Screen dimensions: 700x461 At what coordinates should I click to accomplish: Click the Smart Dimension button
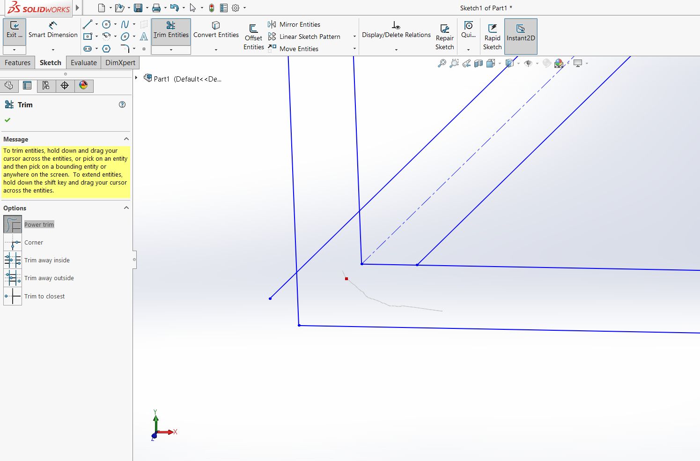pyautogui.click(x=53, y=31)
